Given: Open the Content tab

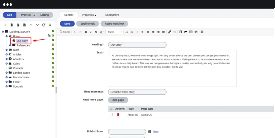Looking at the screenshot, I should [69, 15].
